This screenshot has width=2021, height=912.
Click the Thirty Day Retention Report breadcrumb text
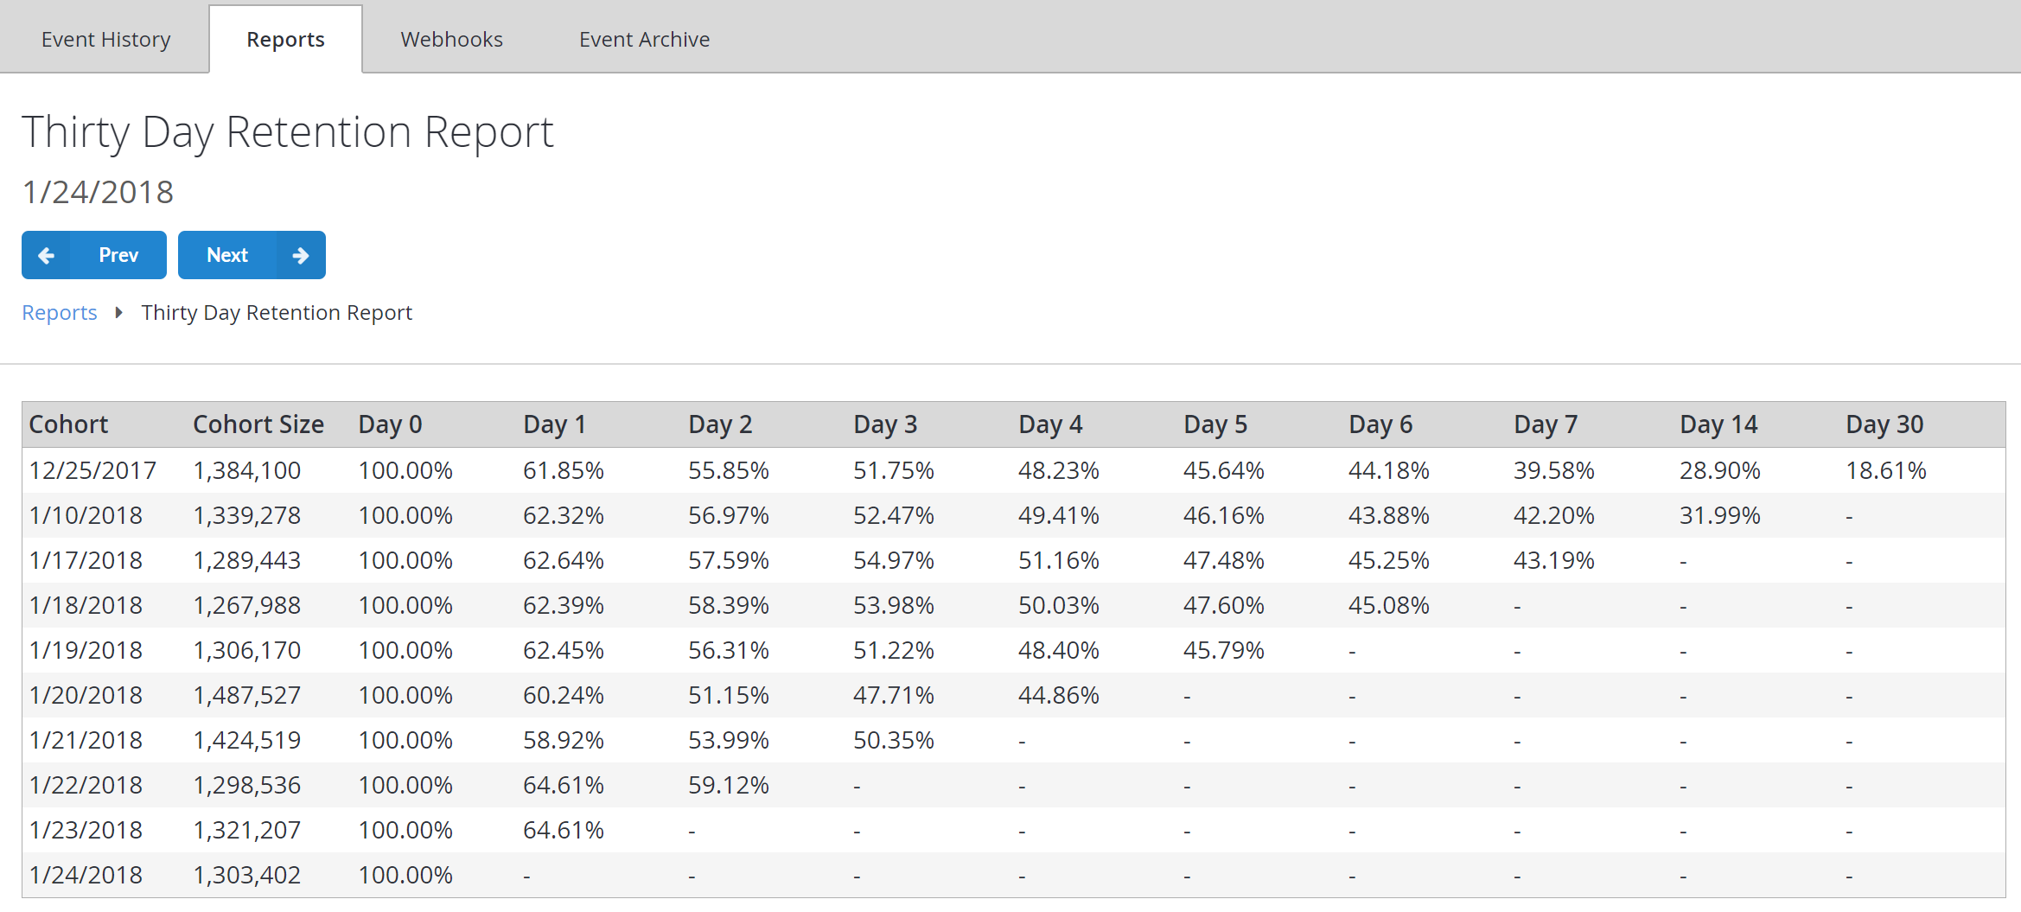pos(277,312)
